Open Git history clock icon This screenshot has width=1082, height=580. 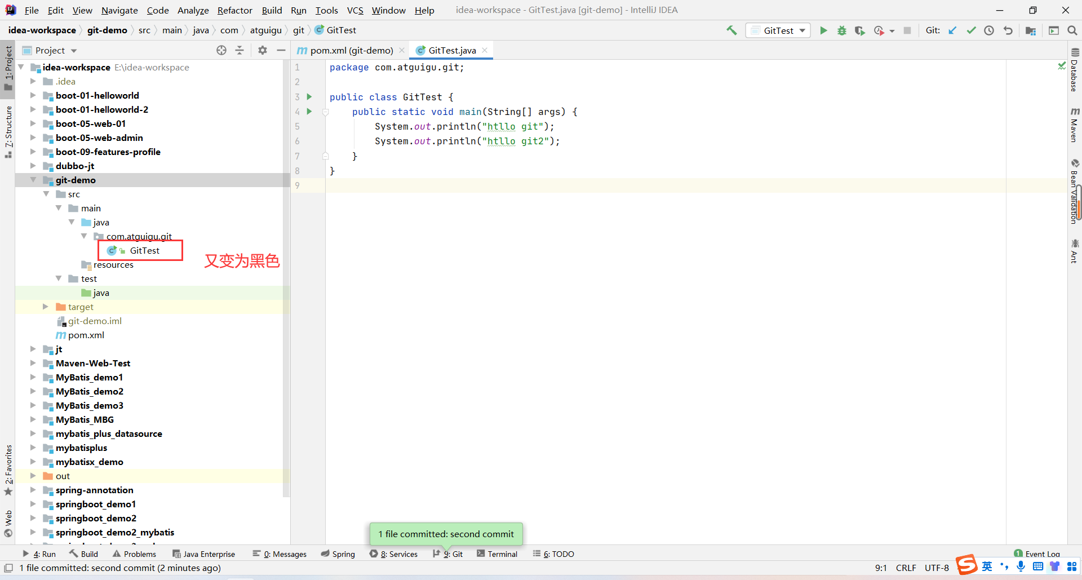(x=989, y=30)
